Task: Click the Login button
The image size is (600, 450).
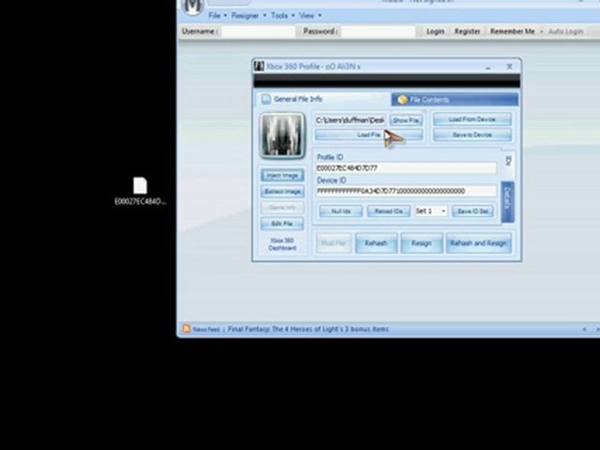Action: click(x=435, y=31)
